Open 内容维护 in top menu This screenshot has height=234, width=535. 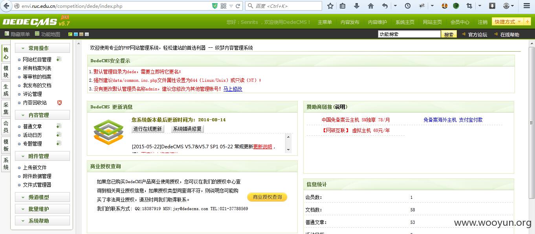coord(377,22)
